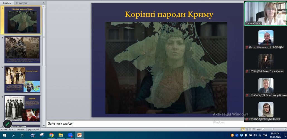Click PowerPoint taskbar icon

coord(79,135)
